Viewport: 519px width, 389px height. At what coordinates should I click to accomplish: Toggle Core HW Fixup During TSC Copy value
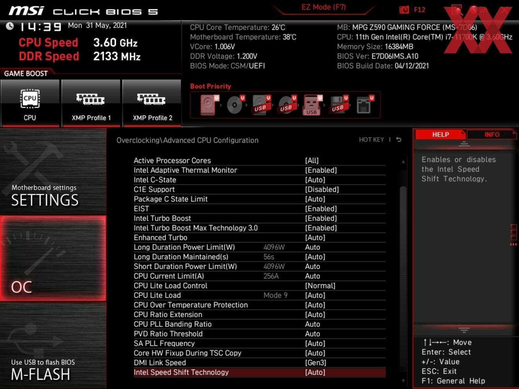point(315,353)
